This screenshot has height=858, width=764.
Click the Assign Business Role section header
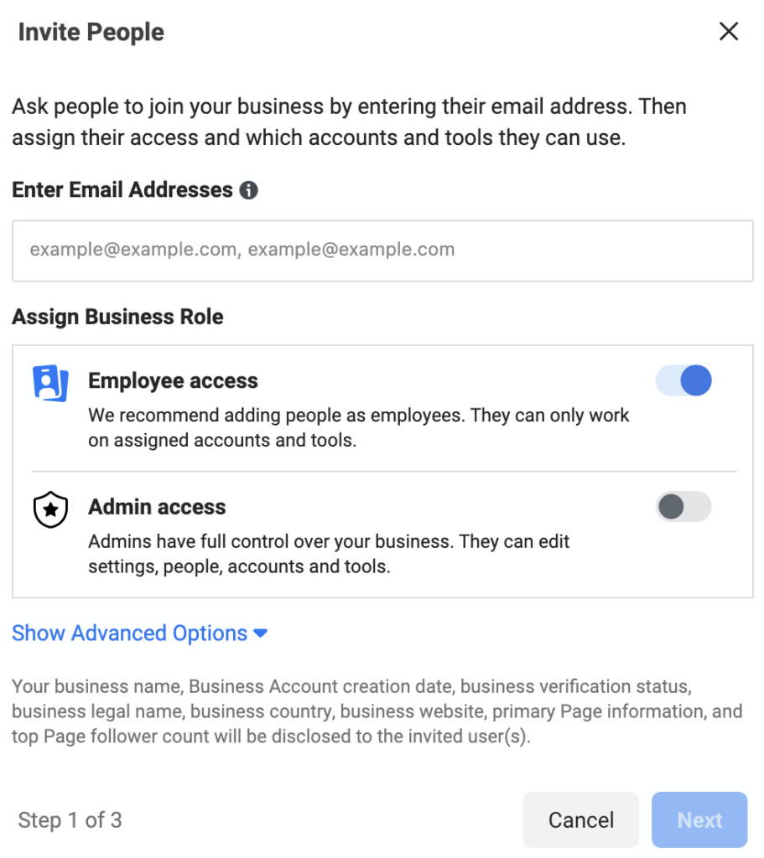pos(117,317)
